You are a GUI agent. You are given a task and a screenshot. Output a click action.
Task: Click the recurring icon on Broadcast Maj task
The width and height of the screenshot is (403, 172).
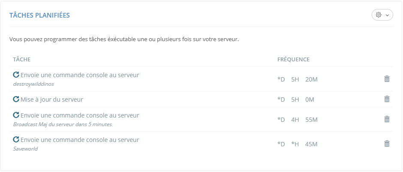16,115
